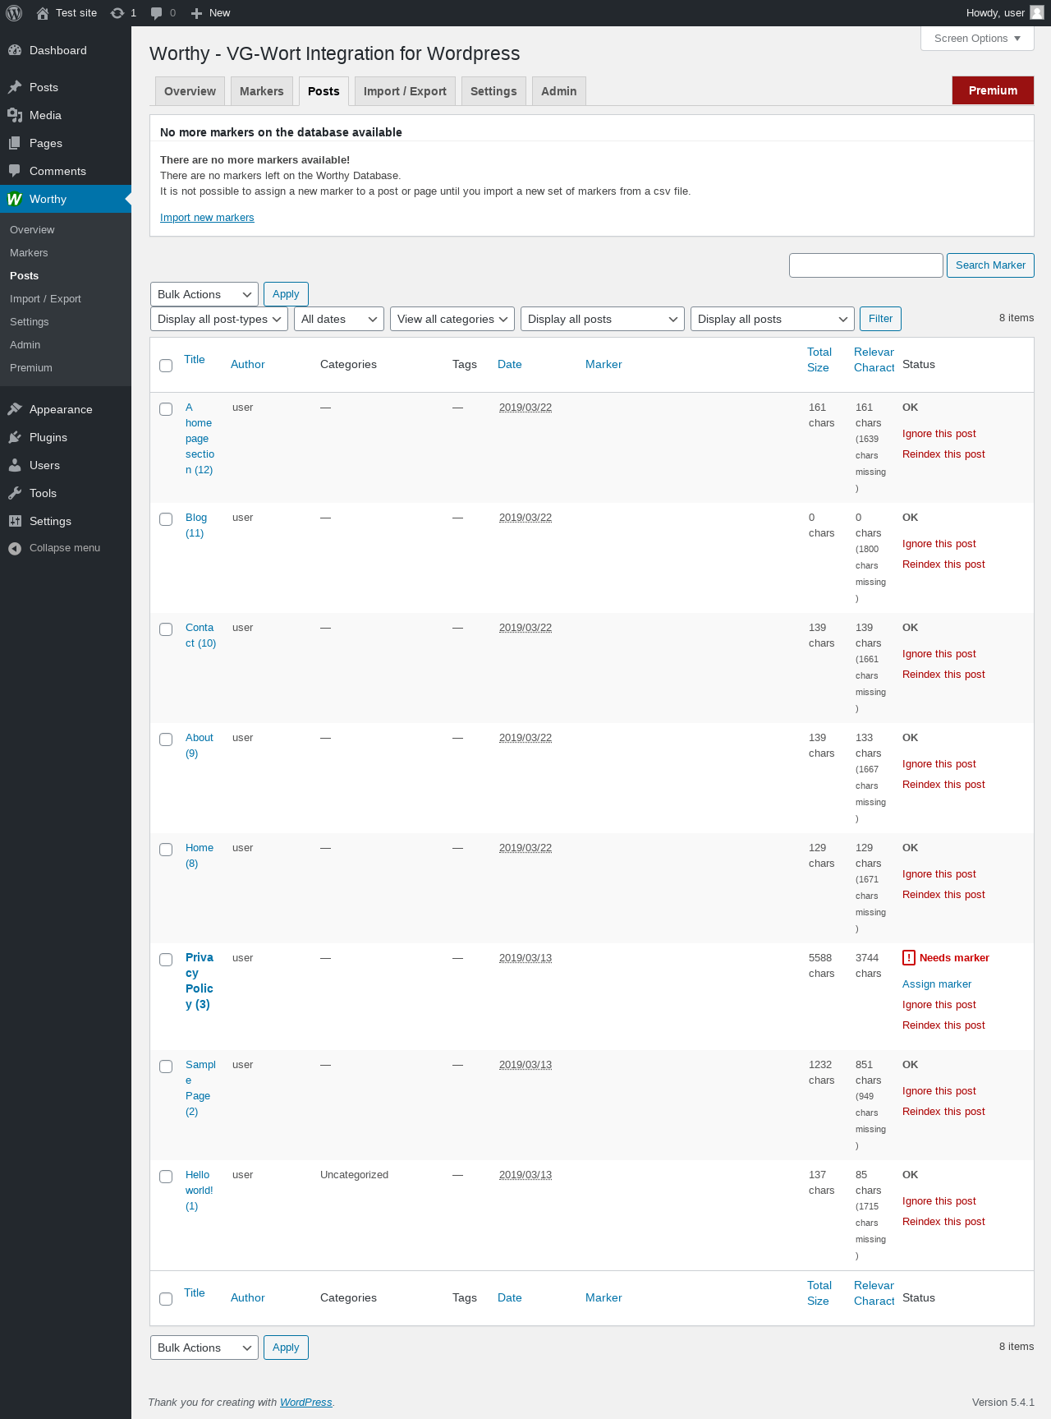Click the Posts pushpin icon in sidebar

pos(15,87)
